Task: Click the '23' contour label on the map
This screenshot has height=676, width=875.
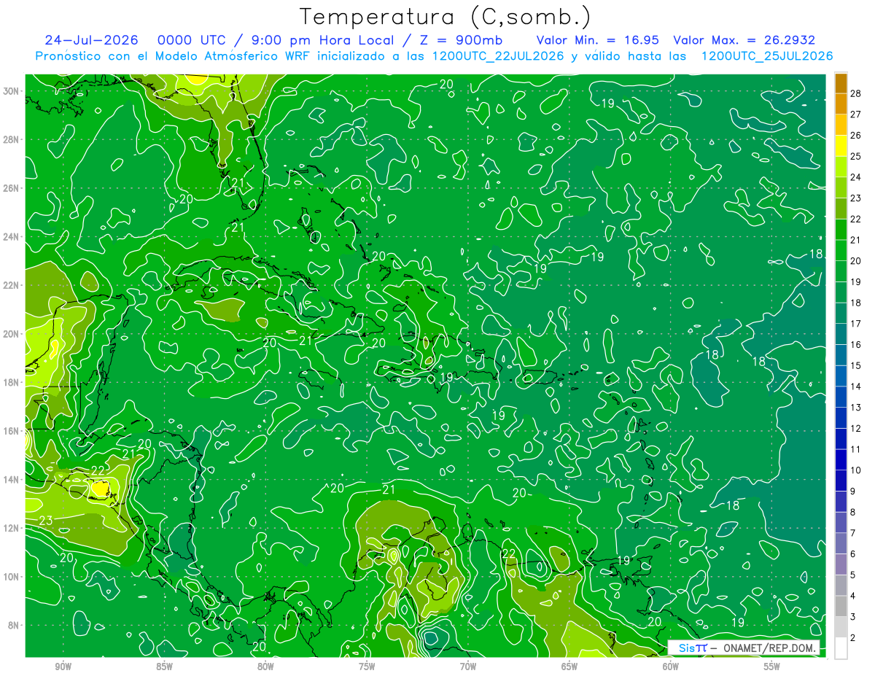Action: point(46,521)
